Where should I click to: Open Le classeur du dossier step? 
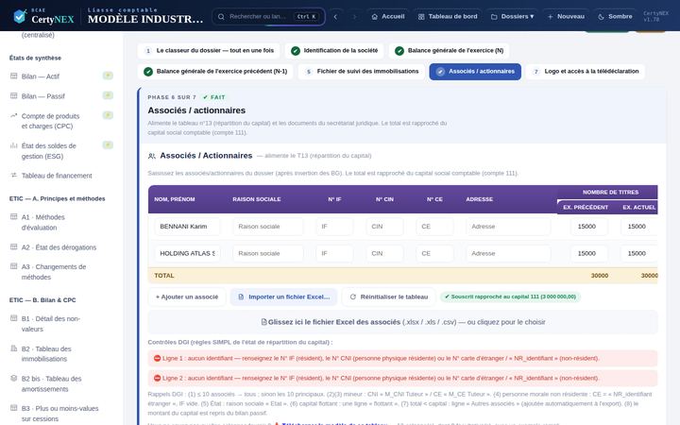[x=209, y=51]
